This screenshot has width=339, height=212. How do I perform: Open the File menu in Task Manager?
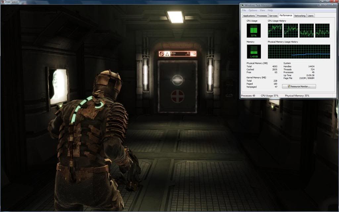244,10
